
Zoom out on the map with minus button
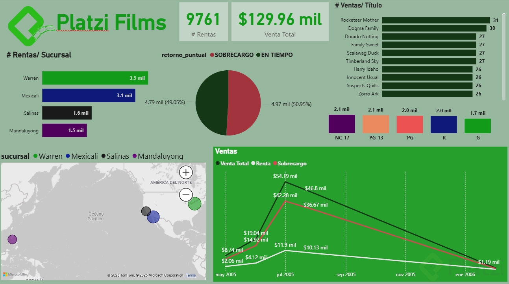click(186, 194)
